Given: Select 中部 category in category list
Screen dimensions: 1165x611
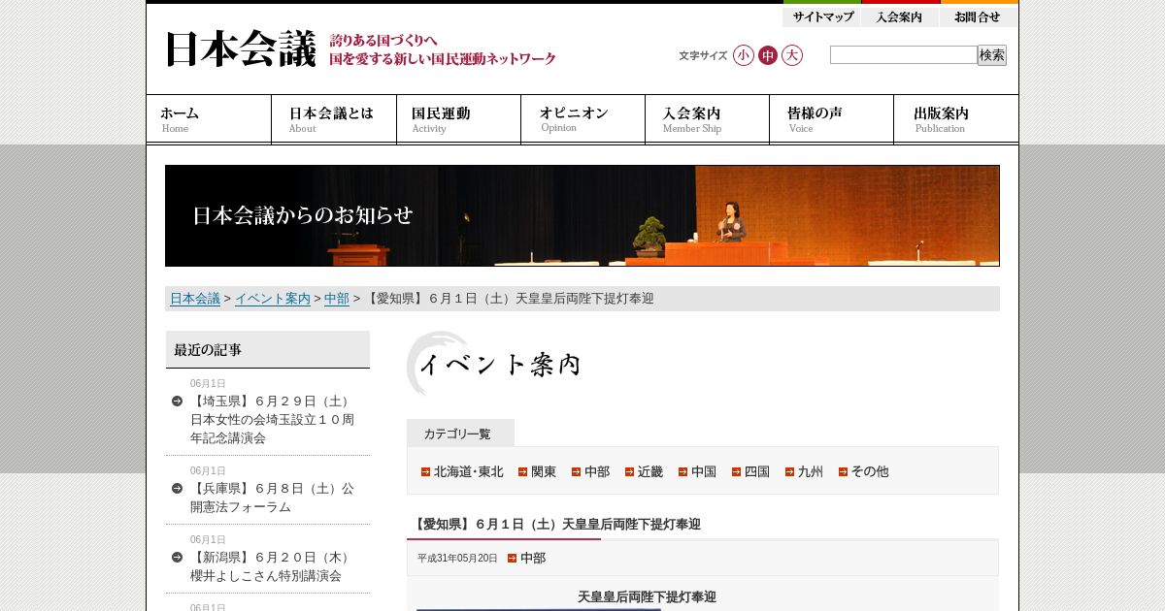Looking at the screenshot, I should tap(597, 471).
